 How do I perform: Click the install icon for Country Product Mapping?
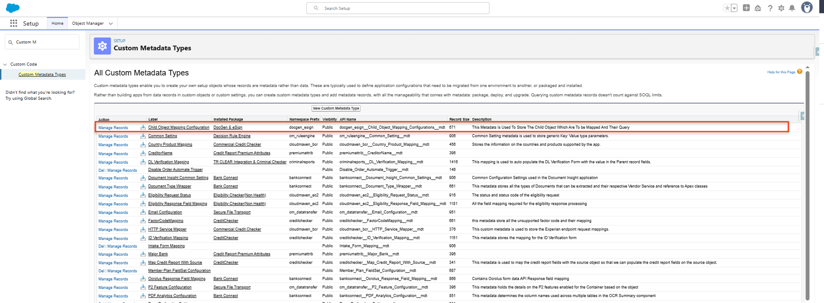click(x=143, y=144)
